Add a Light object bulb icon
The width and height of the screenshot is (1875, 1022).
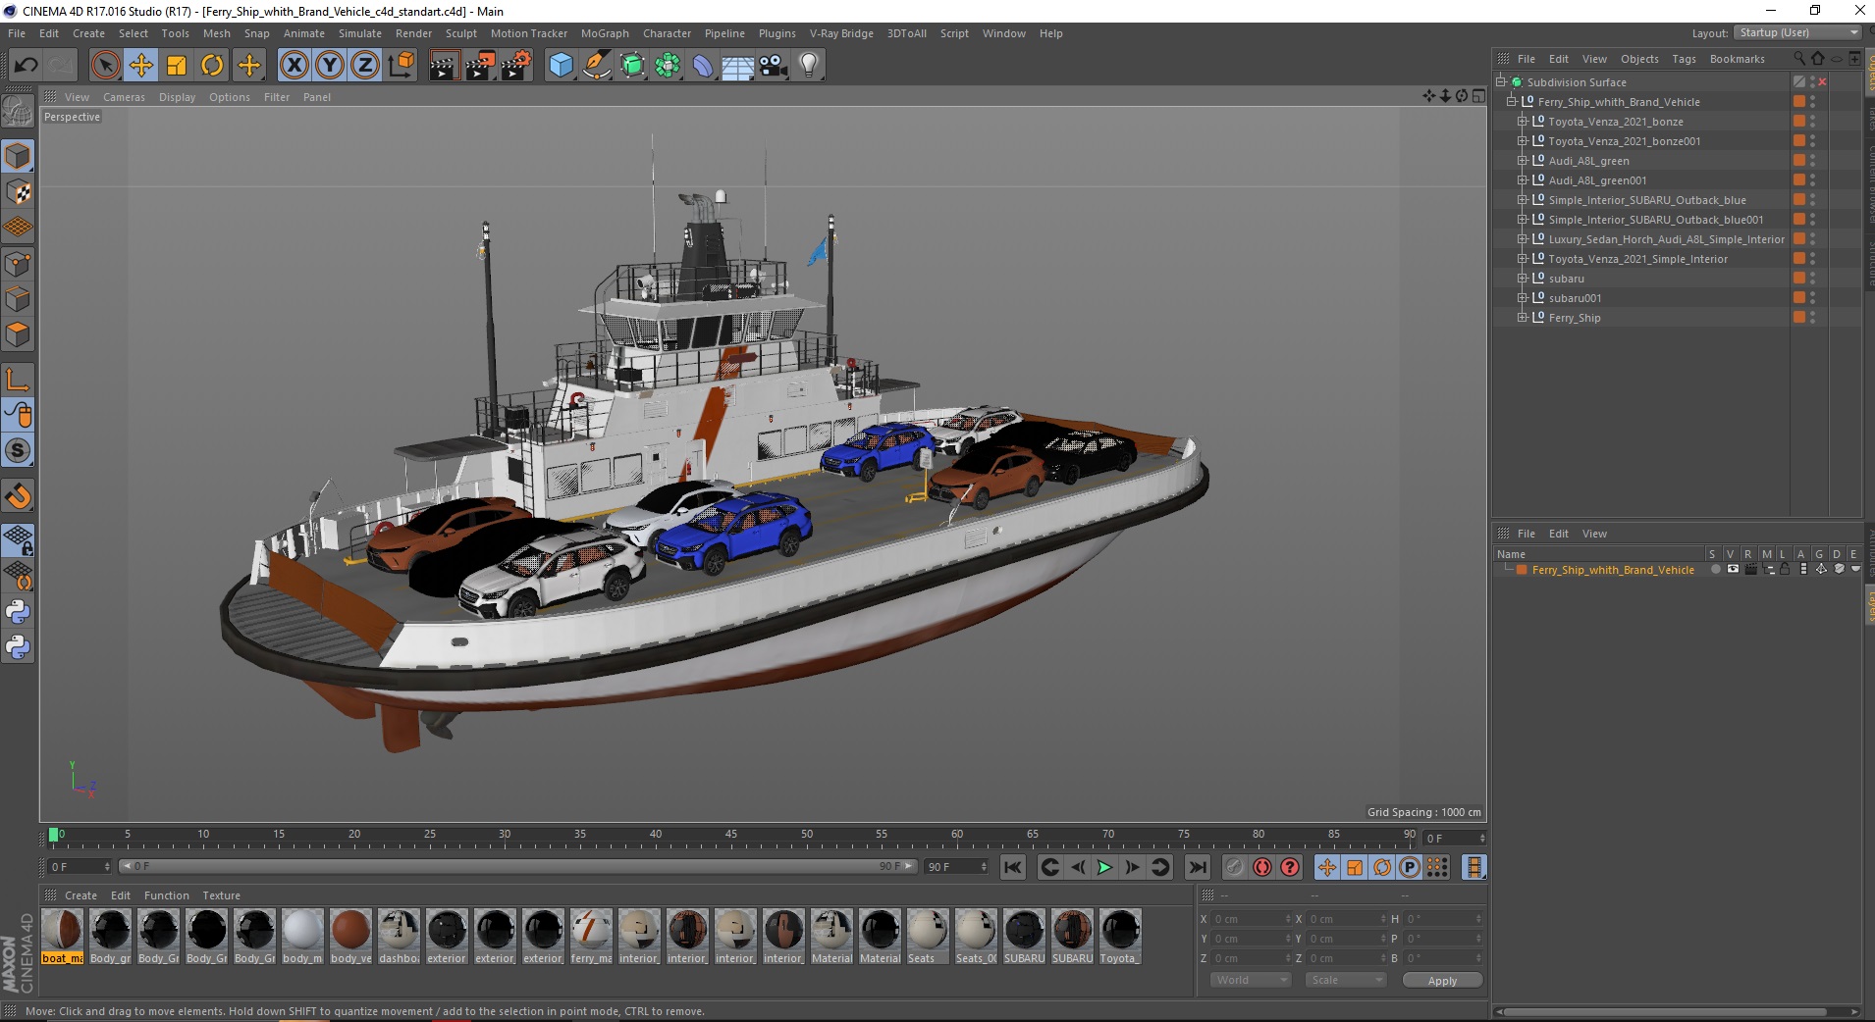(x=809, y=66)
